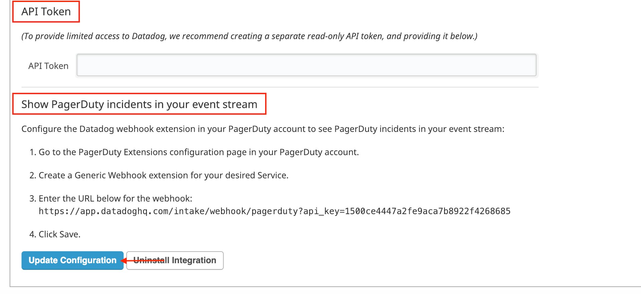Screen dimensions: 641x294
Task: Click the API Token field label
Action: (48, 66)
